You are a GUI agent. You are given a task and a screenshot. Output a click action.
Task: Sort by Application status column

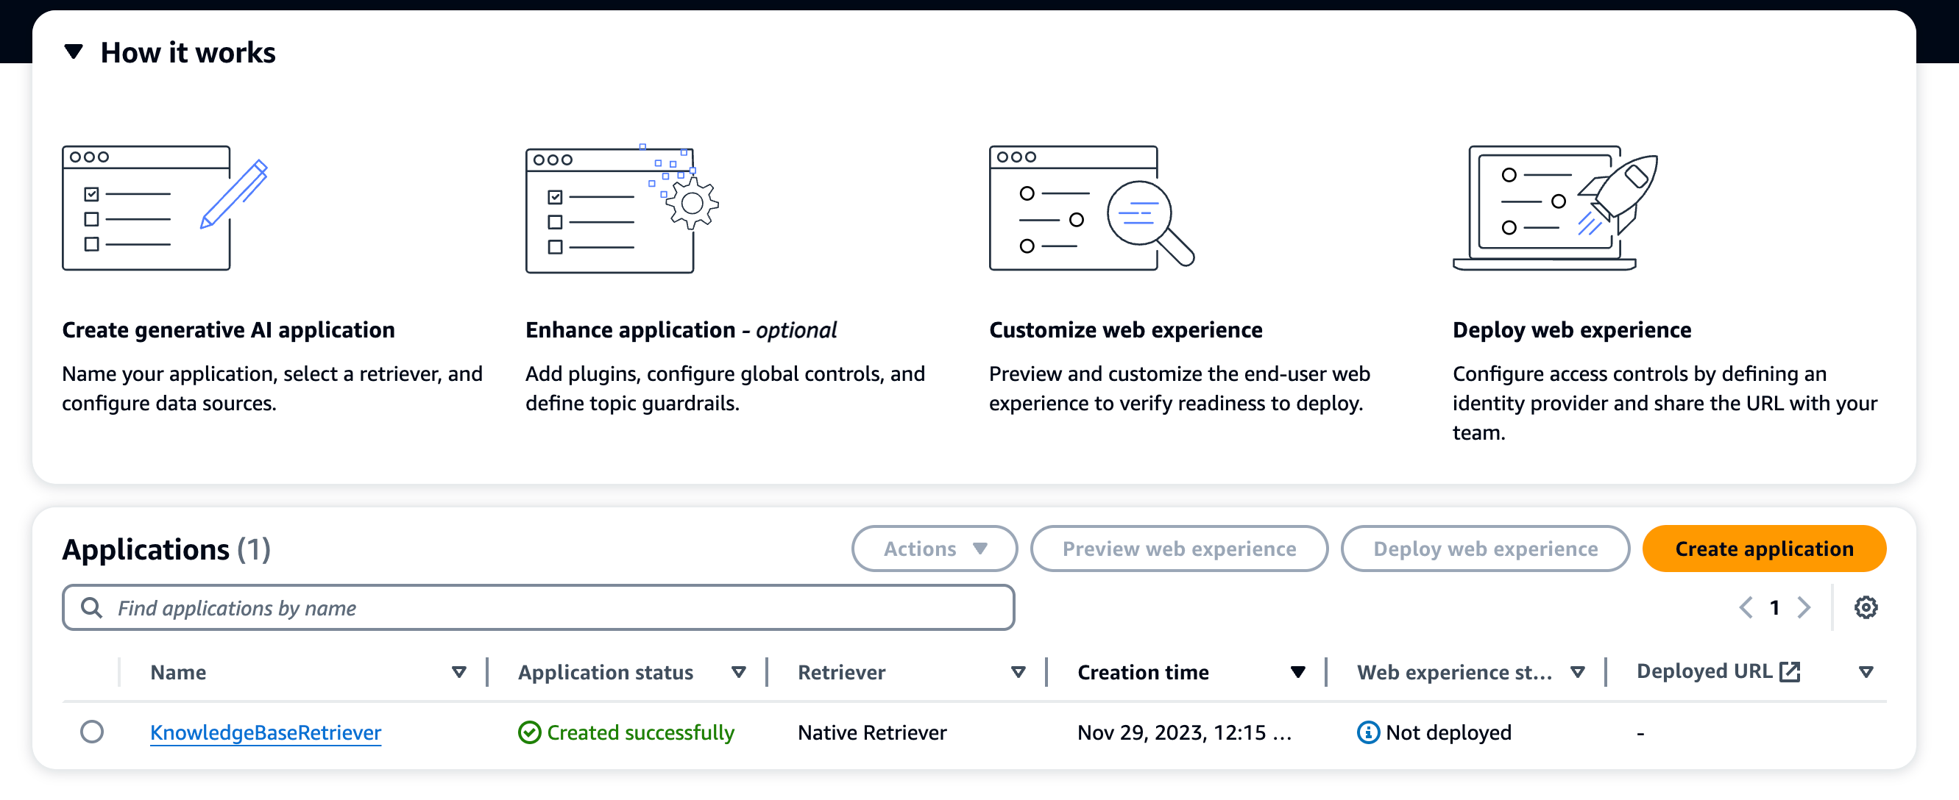(737, 671)
